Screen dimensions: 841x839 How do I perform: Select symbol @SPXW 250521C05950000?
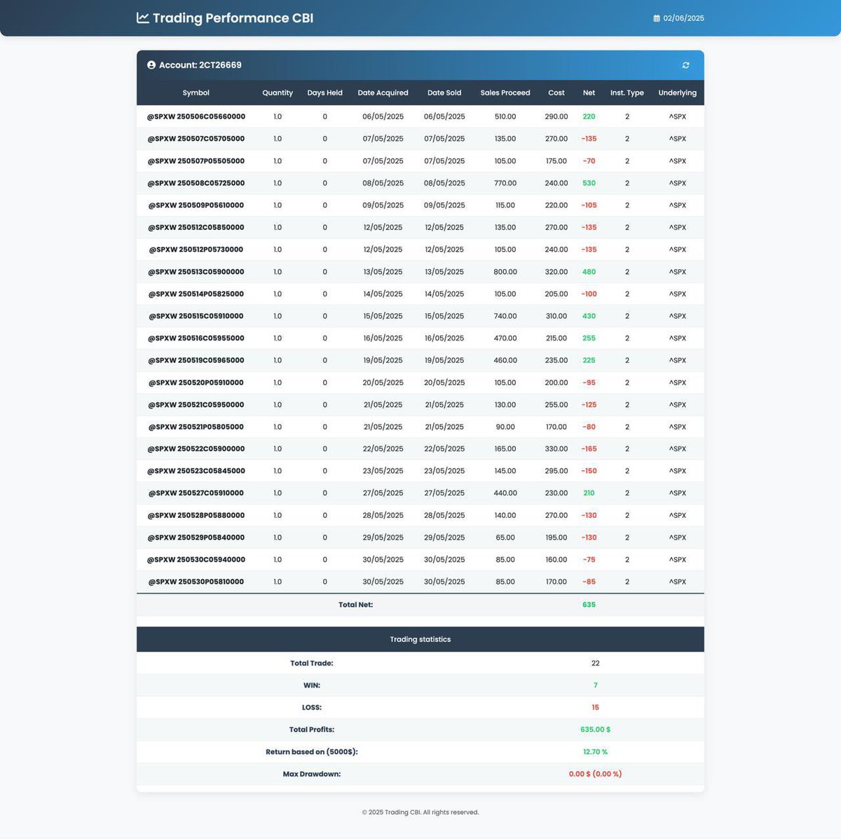pyautogui.click(x=196, y=404)
